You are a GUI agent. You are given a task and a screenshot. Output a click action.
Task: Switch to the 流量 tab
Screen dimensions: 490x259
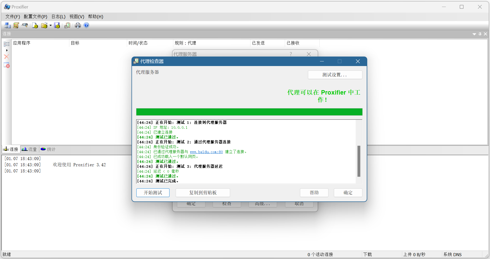[30, 149]
